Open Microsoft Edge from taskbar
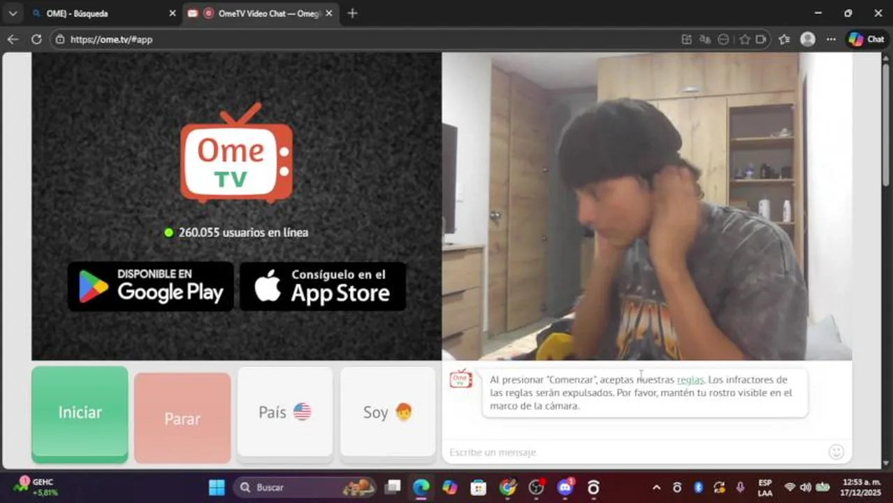Viewport: 893px width, 503px height. click(x=421, y=487)
